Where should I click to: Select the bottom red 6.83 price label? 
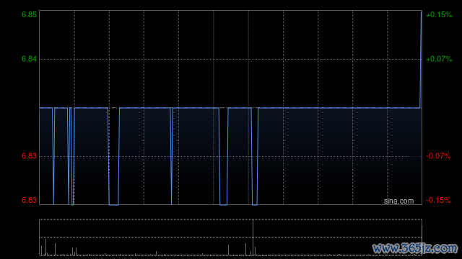(29, 200)
